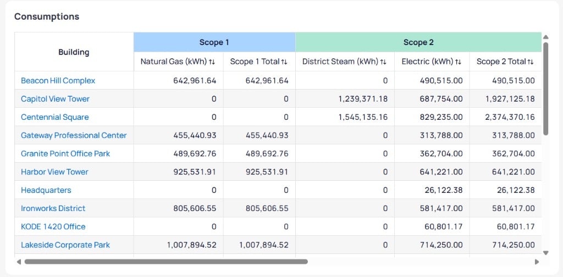Click Scope 2 Total value 2,374,370.16
Viewport: 563px width, 277px height.
(510, 117)
